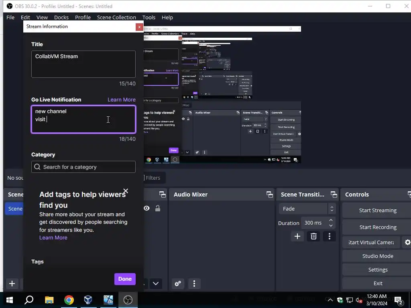Open Learn More link about tags
The image size is (411, 308).
tap(53, 237)
